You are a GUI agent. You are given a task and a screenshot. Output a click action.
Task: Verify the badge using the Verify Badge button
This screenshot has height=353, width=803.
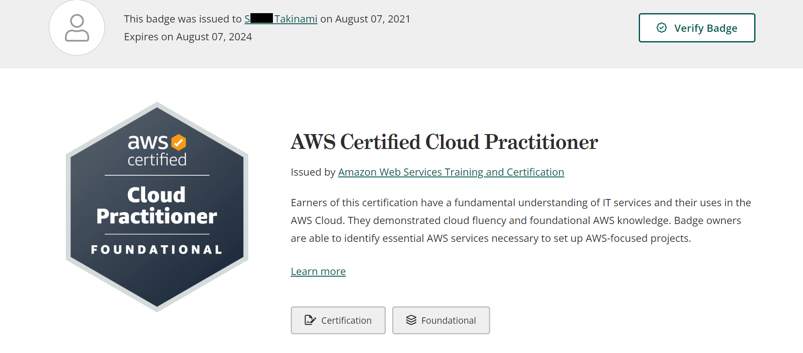[x=697, y=28]
